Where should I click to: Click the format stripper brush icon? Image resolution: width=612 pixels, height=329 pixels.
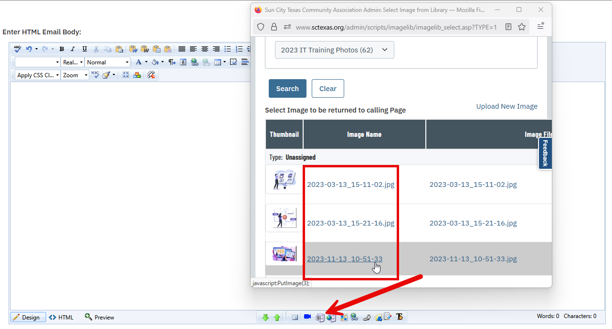106,75
